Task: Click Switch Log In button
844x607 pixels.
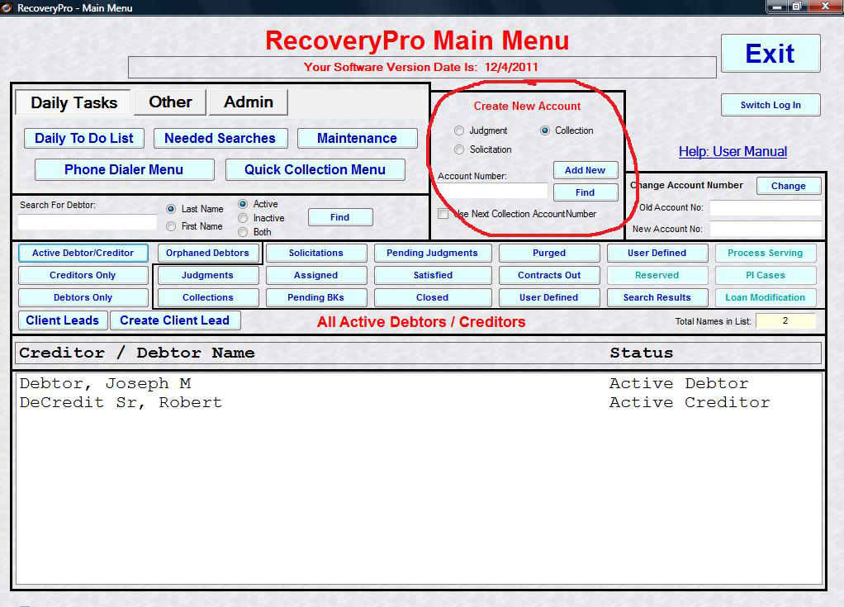Action: pyautogui.click(x=771, y=105)
